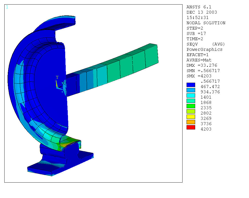
Task: Click legend value '3736'
Action: 206,124
